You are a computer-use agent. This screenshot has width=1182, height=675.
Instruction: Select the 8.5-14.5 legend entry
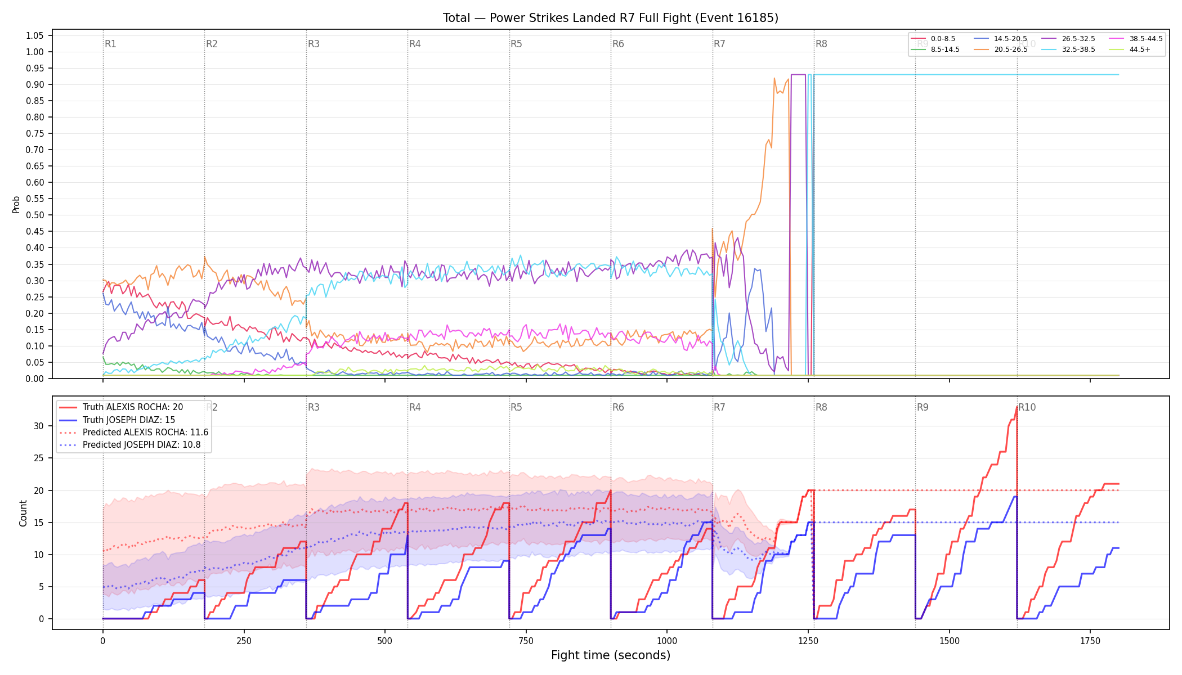point(935,49)
